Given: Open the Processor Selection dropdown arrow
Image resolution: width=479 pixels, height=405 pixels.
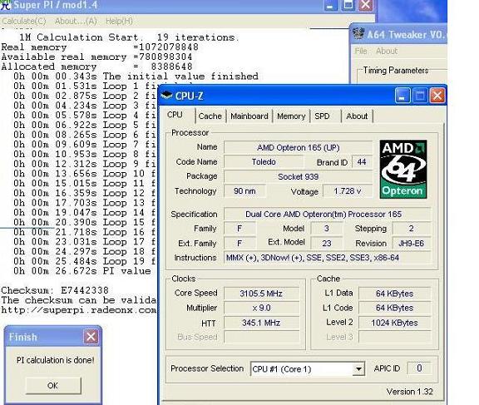Looking at the screenshot, I should click(358, 369).
